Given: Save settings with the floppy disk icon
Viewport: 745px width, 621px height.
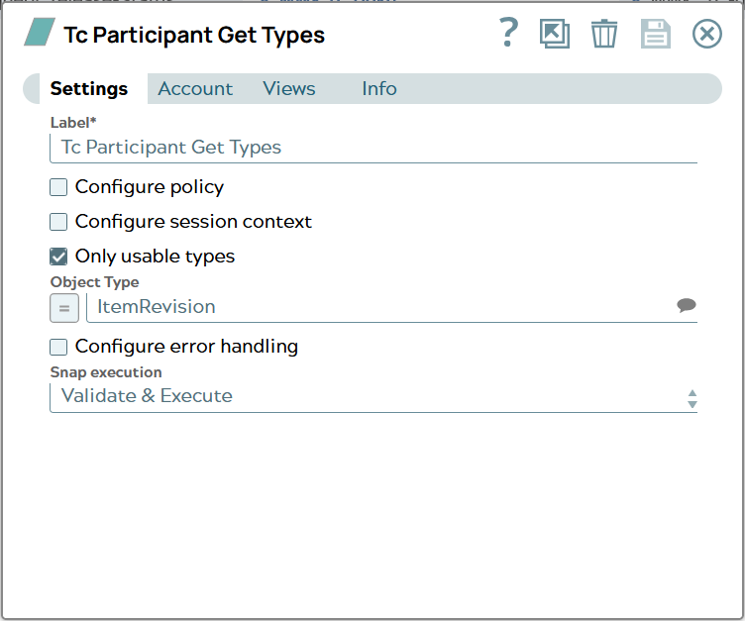Looking at the screenshot, I should click(656, 34).
